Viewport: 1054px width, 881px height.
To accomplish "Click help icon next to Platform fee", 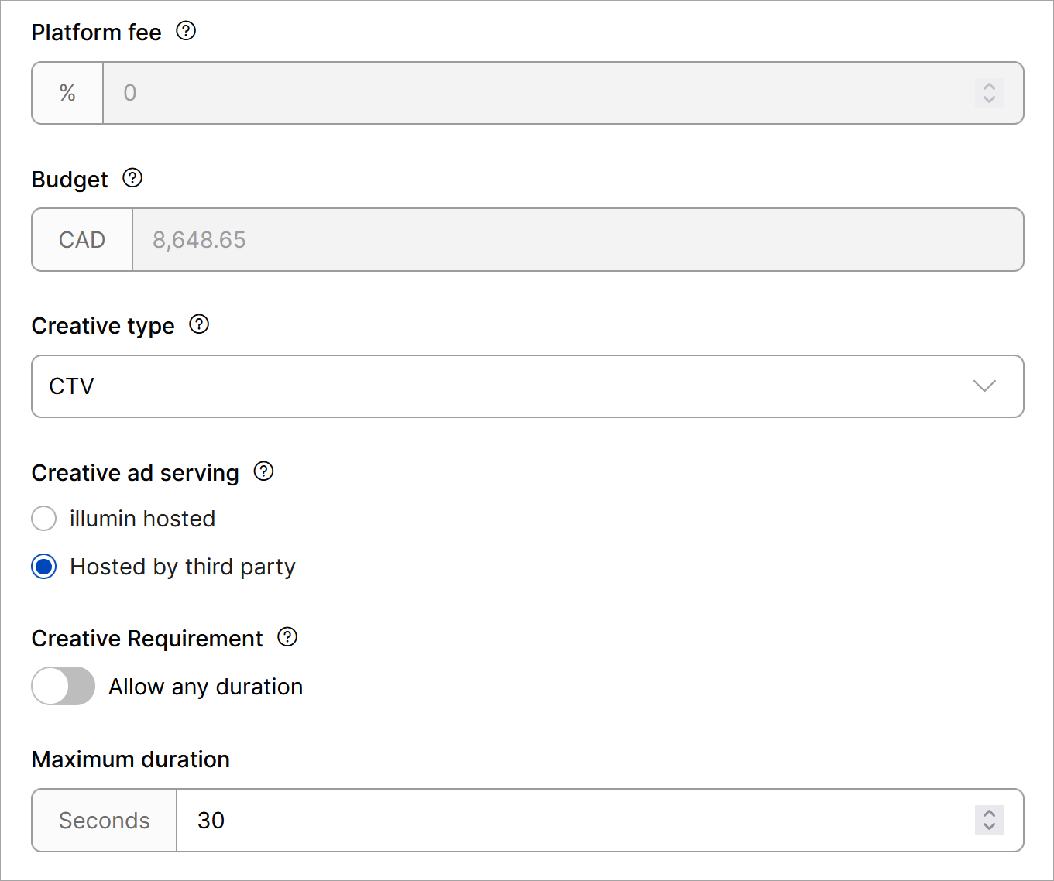I will pyautogui.click(x=186, y=31).
